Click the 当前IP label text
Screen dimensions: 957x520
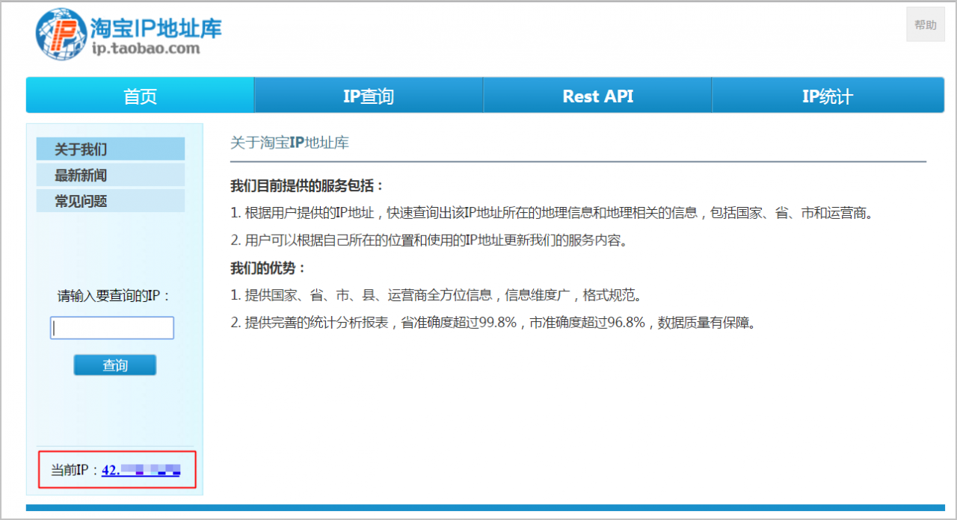pos(75,471)
